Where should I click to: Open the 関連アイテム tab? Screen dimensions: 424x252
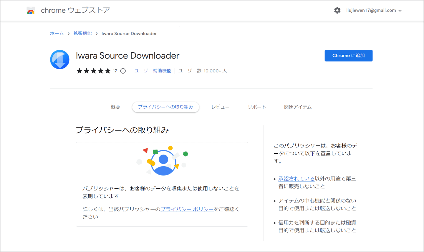298,107
